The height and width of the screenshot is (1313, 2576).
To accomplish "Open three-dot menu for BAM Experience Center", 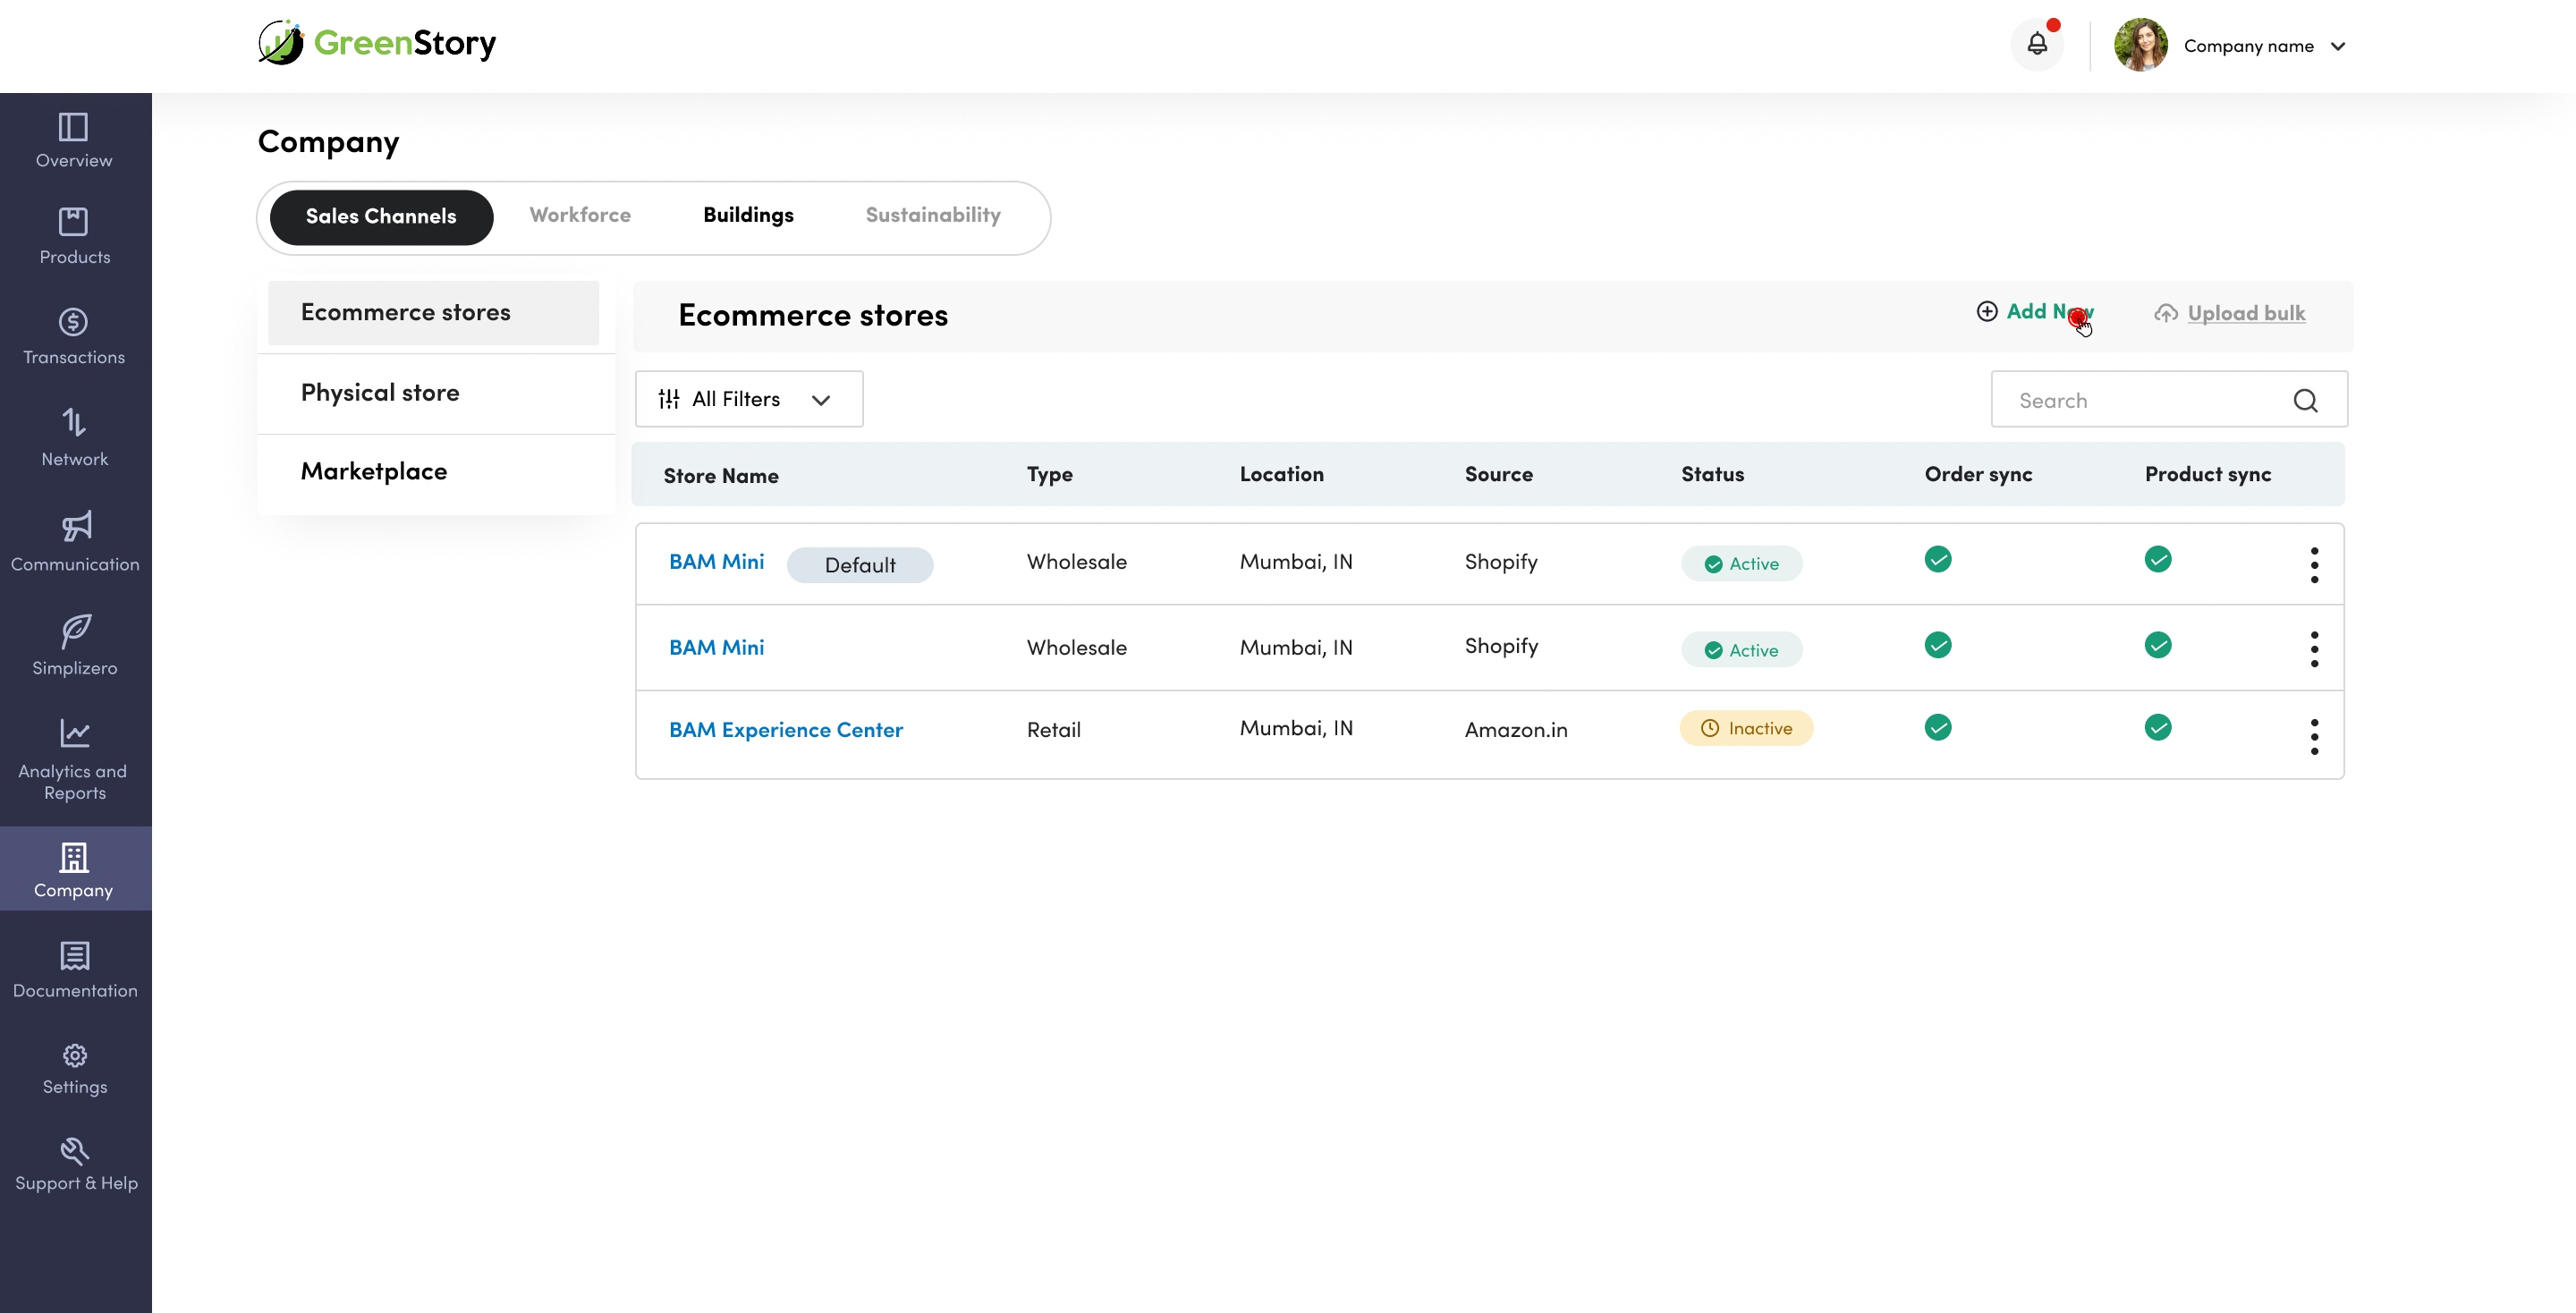I will tap(2313, 736).
